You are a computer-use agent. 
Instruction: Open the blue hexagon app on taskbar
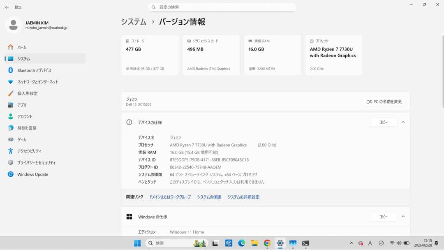(229, 243)
